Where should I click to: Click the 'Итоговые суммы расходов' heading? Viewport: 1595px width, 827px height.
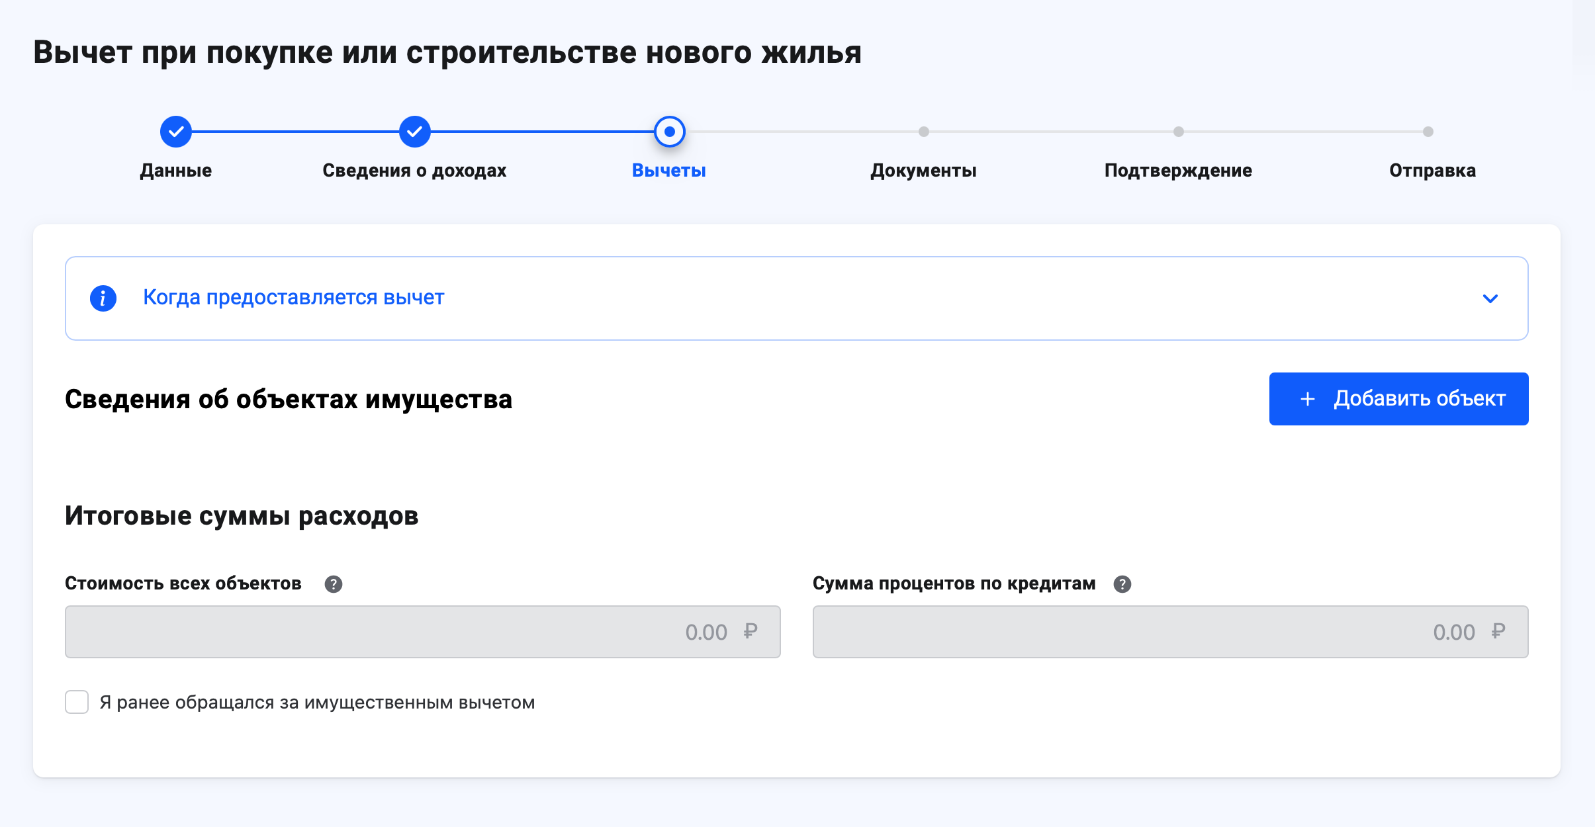point(242,516)
